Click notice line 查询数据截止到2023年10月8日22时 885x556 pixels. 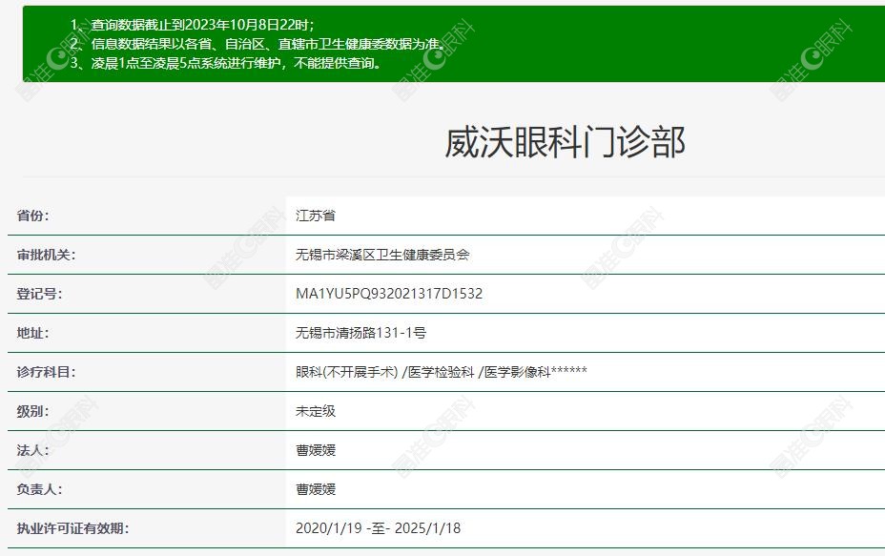[193, 25]
